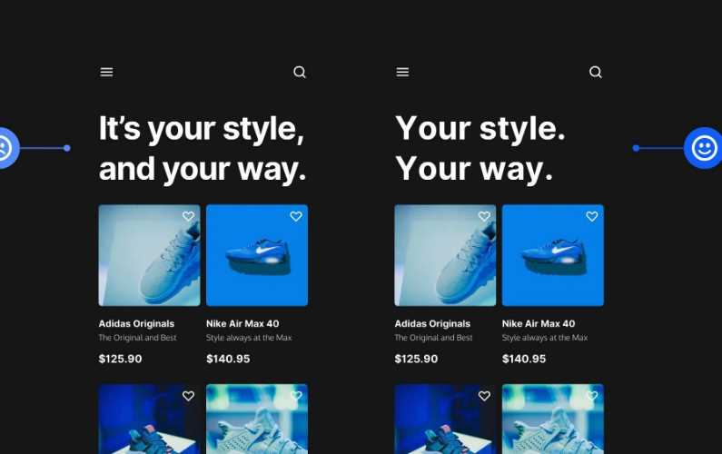The height and width of the screenshot is (454, 722).
Task: Toggle heart on bottom-left shoe, left mockup
Action: pos(188,397)
